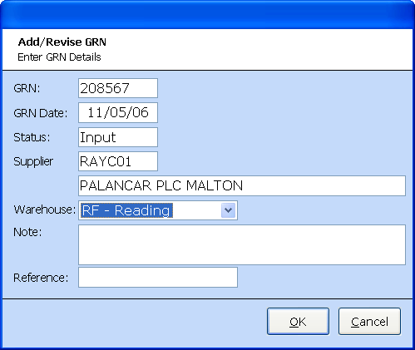Image resolution: width=415 pixels, height=350 pixels.
Task: Click into the empty Reference field
Action: [x=158, y=277]
